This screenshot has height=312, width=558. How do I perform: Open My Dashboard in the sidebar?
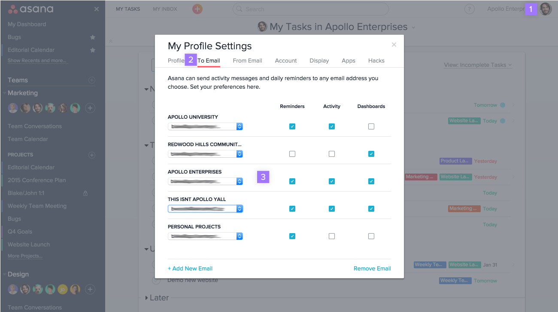tap(27, 24)
